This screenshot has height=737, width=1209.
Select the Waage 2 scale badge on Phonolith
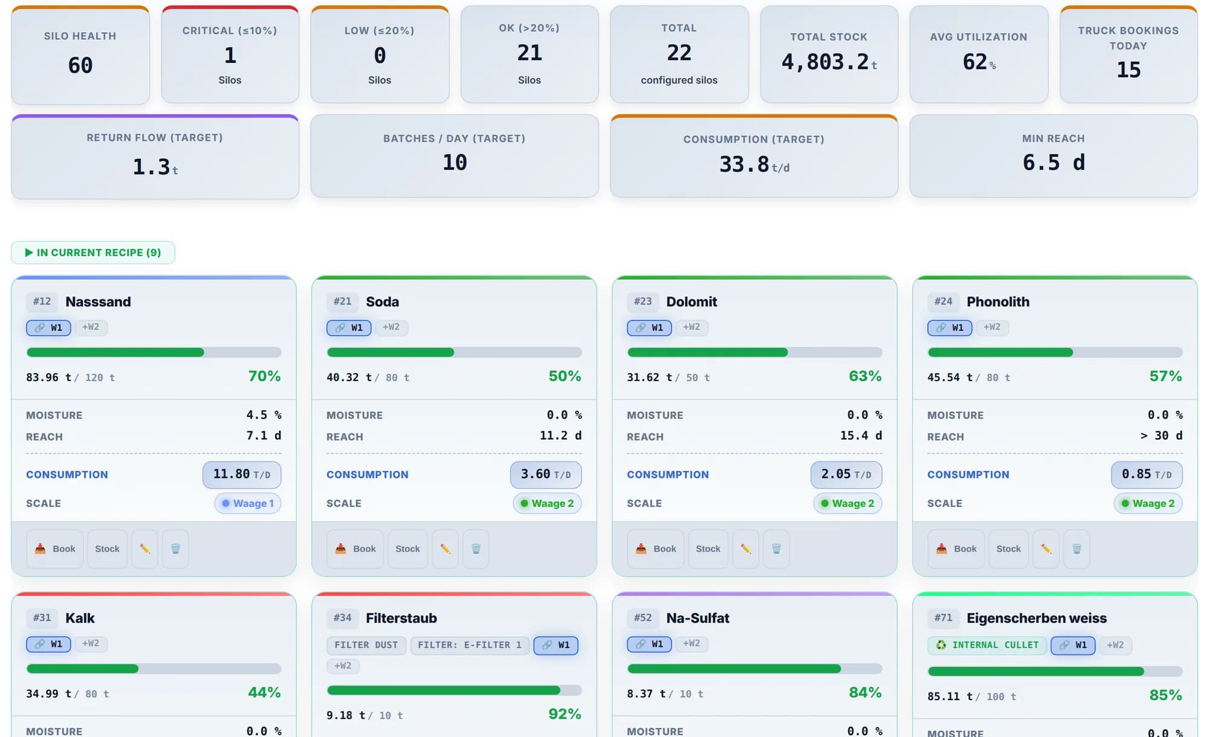click(1148, 503)
